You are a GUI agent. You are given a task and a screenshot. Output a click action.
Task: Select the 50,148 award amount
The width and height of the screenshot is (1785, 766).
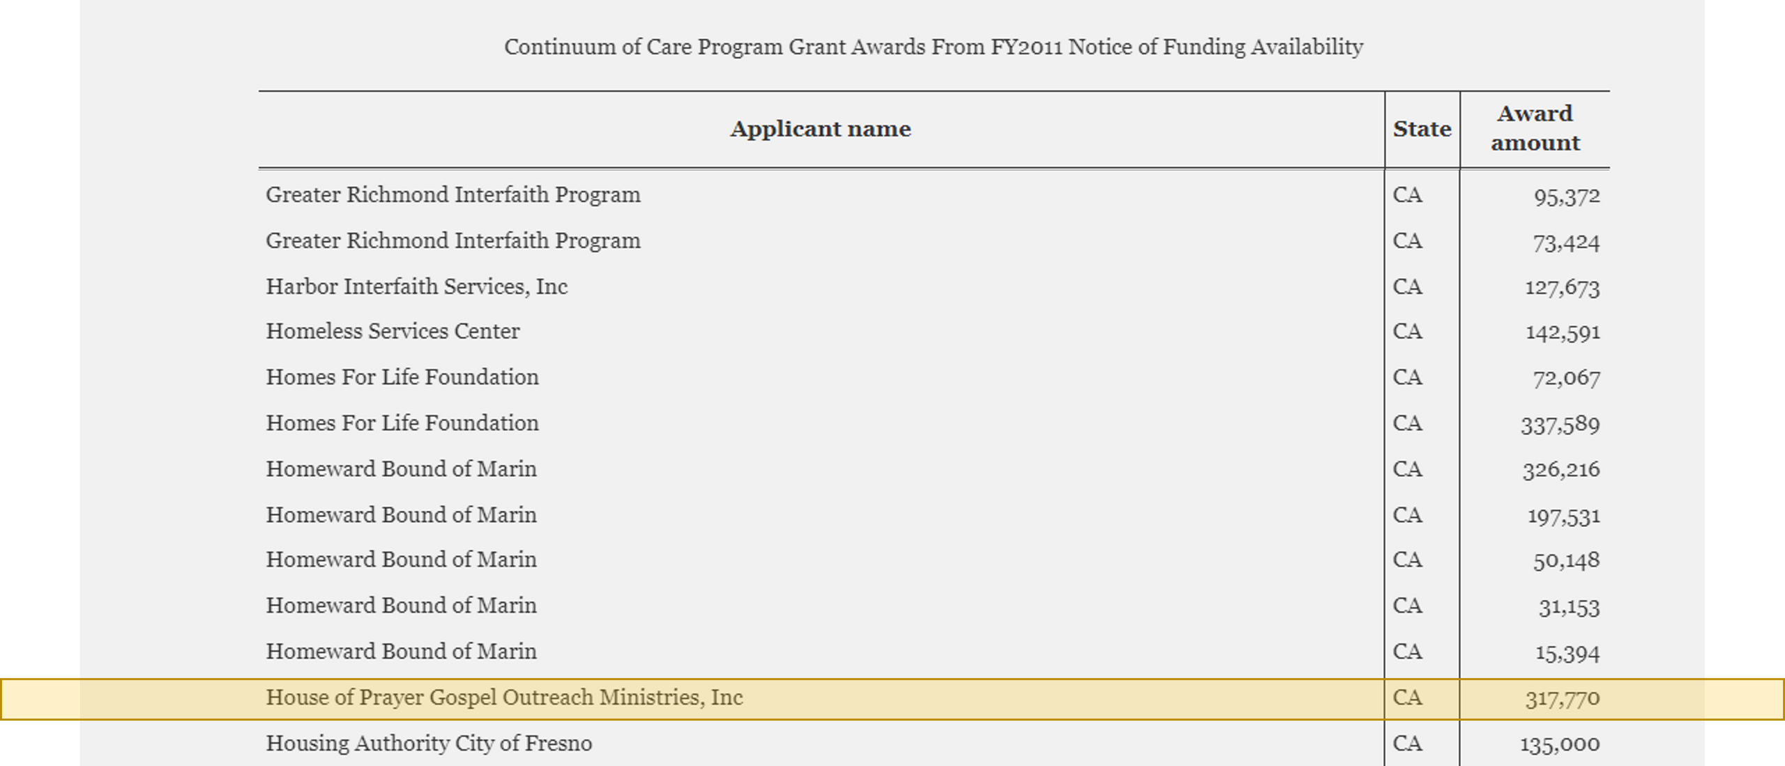coord(1566,560)
